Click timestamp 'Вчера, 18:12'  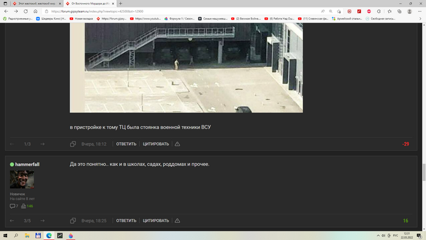[94, 144]
